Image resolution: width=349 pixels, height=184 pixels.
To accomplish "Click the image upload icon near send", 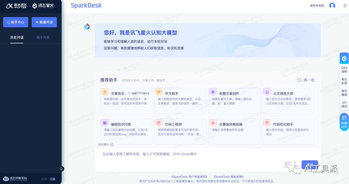I will tap(288, 165).
